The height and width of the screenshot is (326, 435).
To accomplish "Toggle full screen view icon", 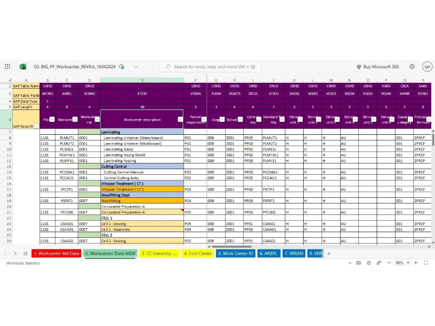I will pos(426,263).
